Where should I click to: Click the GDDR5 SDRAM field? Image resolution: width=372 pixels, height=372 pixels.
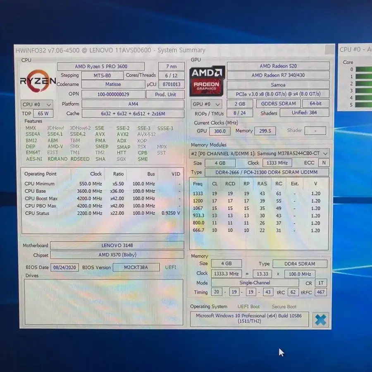[x=278, y=104]
